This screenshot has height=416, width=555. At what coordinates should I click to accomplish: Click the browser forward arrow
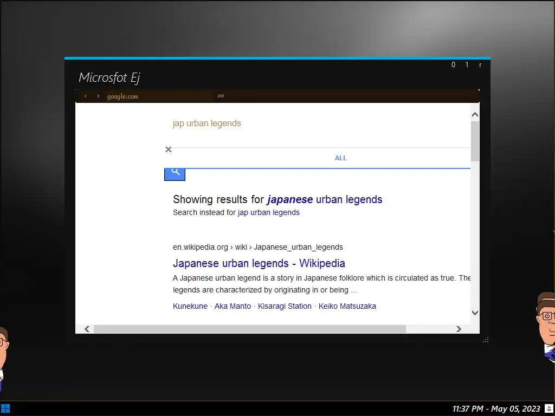coord(98,96)
